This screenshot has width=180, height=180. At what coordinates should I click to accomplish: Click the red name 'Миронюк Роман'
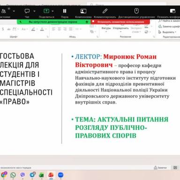(x=130, y=57)
